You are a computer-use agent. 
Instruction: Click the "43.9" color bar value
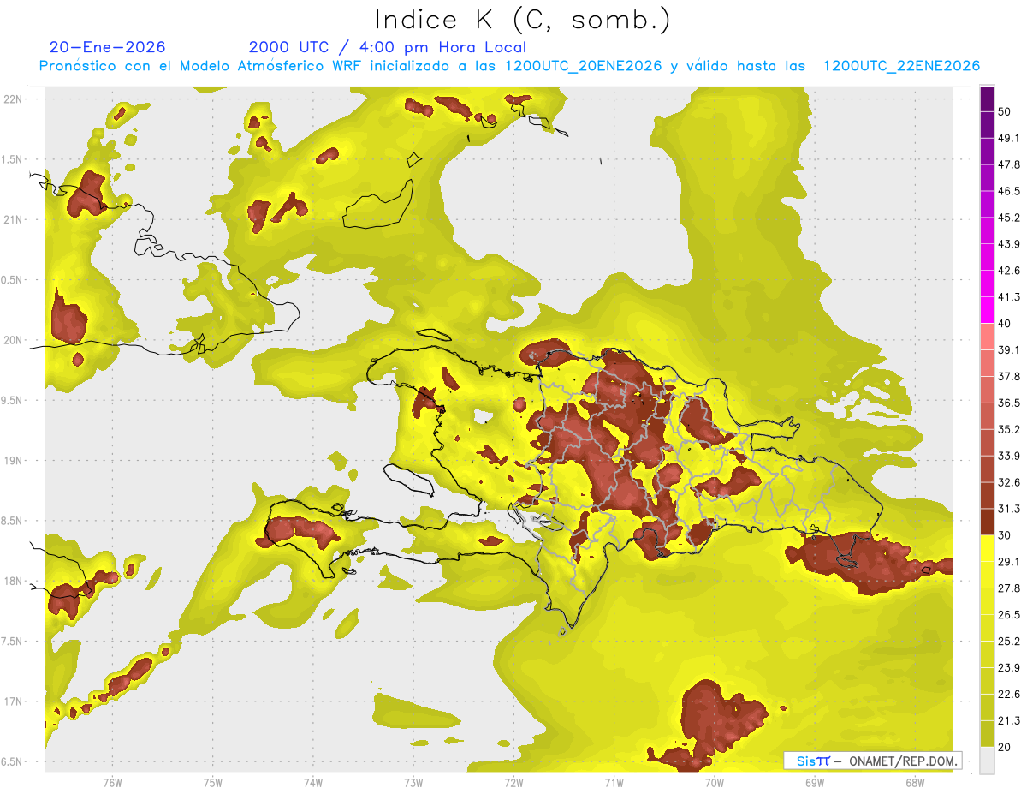coord(1009,244)
